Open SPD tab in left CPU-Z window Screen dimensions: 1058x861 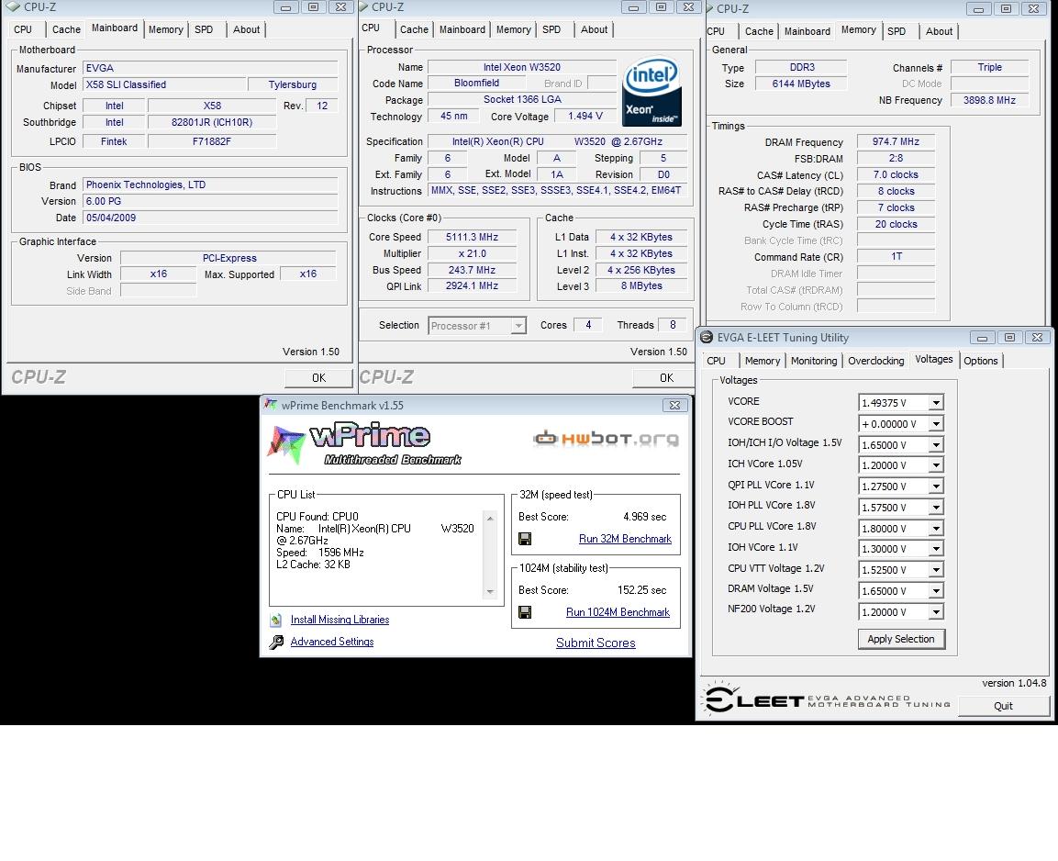click(x=204, y=29)
